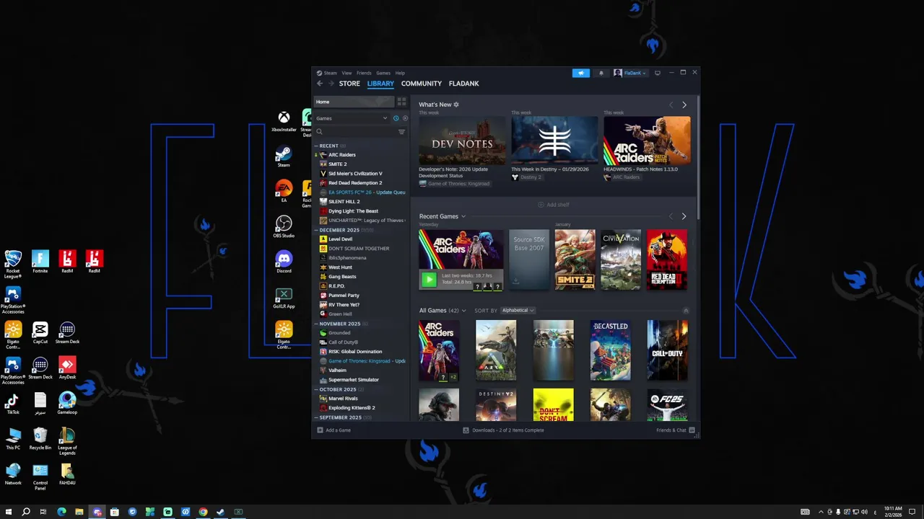Switch to the COMMUNITY tab
The width and height of the screenshot is (924, 519).
tap(422, 84)
